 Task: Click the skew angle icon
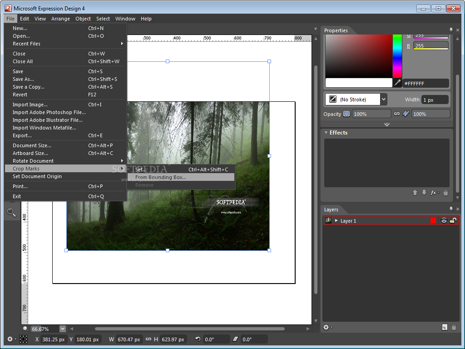[x=236, y=339]
